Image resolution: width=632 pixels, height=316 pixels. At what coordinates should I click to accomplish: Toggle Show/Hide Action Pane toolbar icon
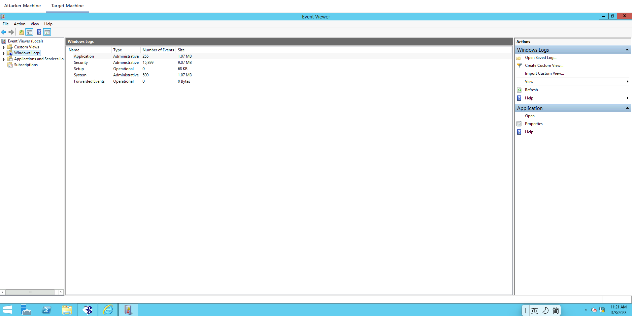[47, 32]
